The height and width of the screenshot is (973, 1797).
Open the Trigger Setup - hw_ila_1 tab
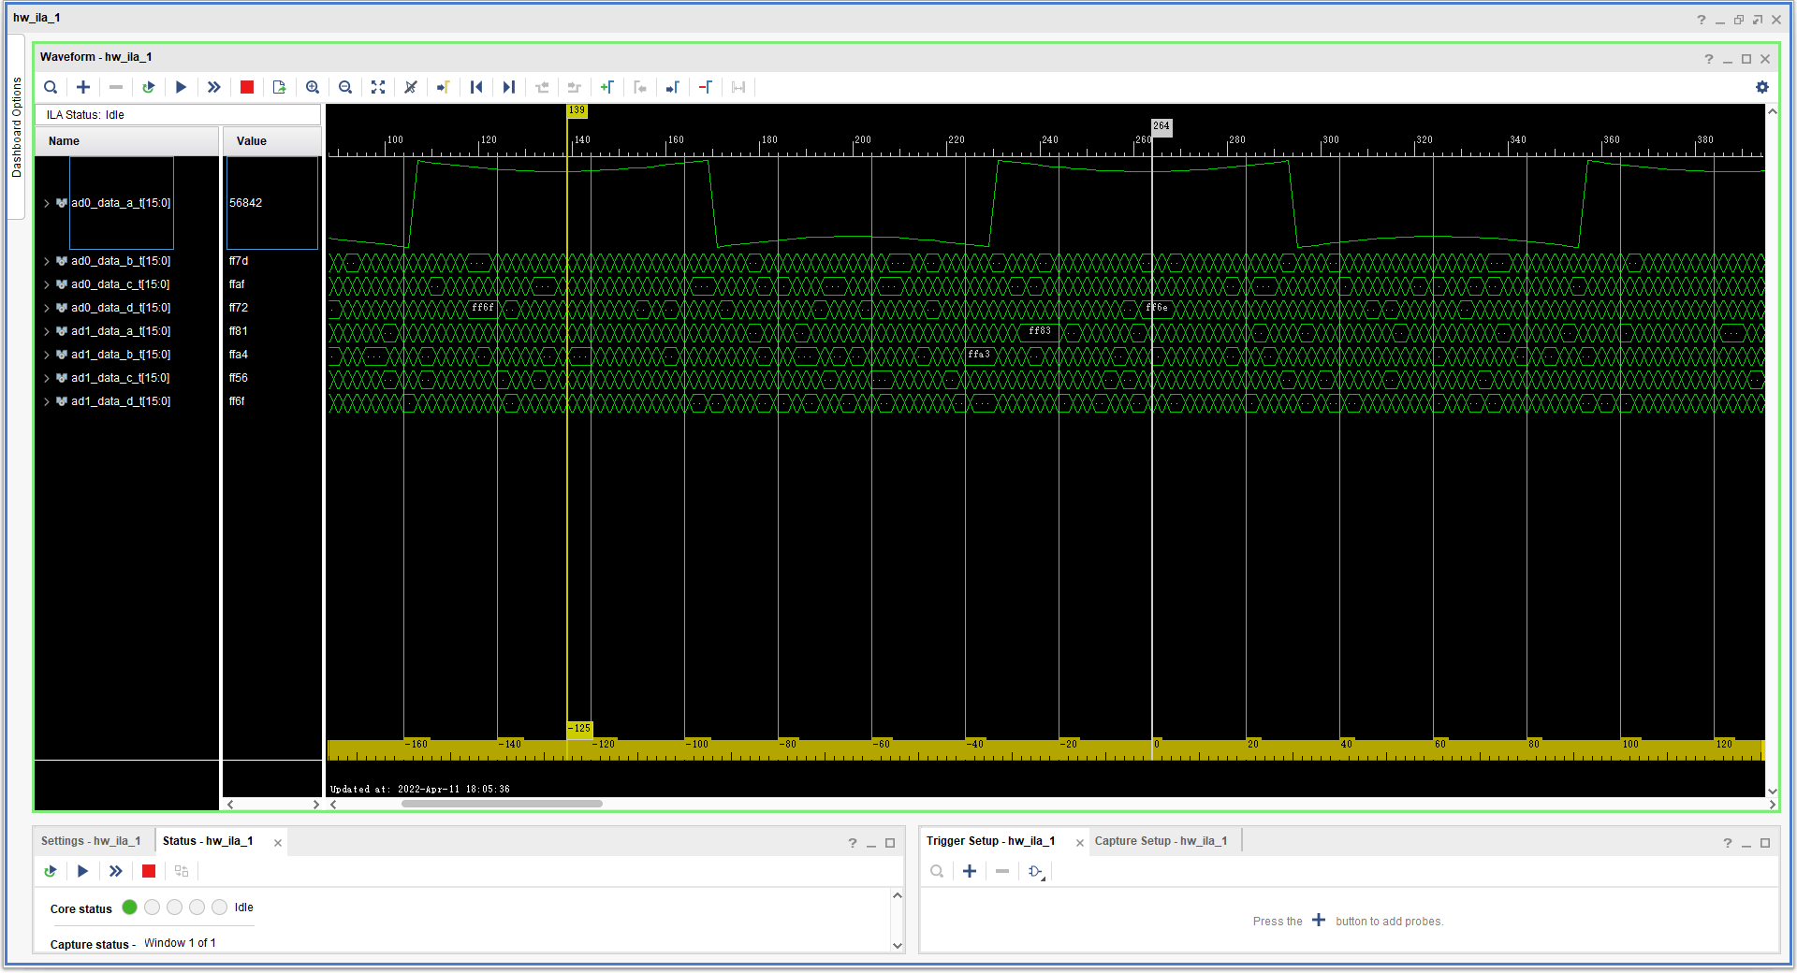pos(991,841)
